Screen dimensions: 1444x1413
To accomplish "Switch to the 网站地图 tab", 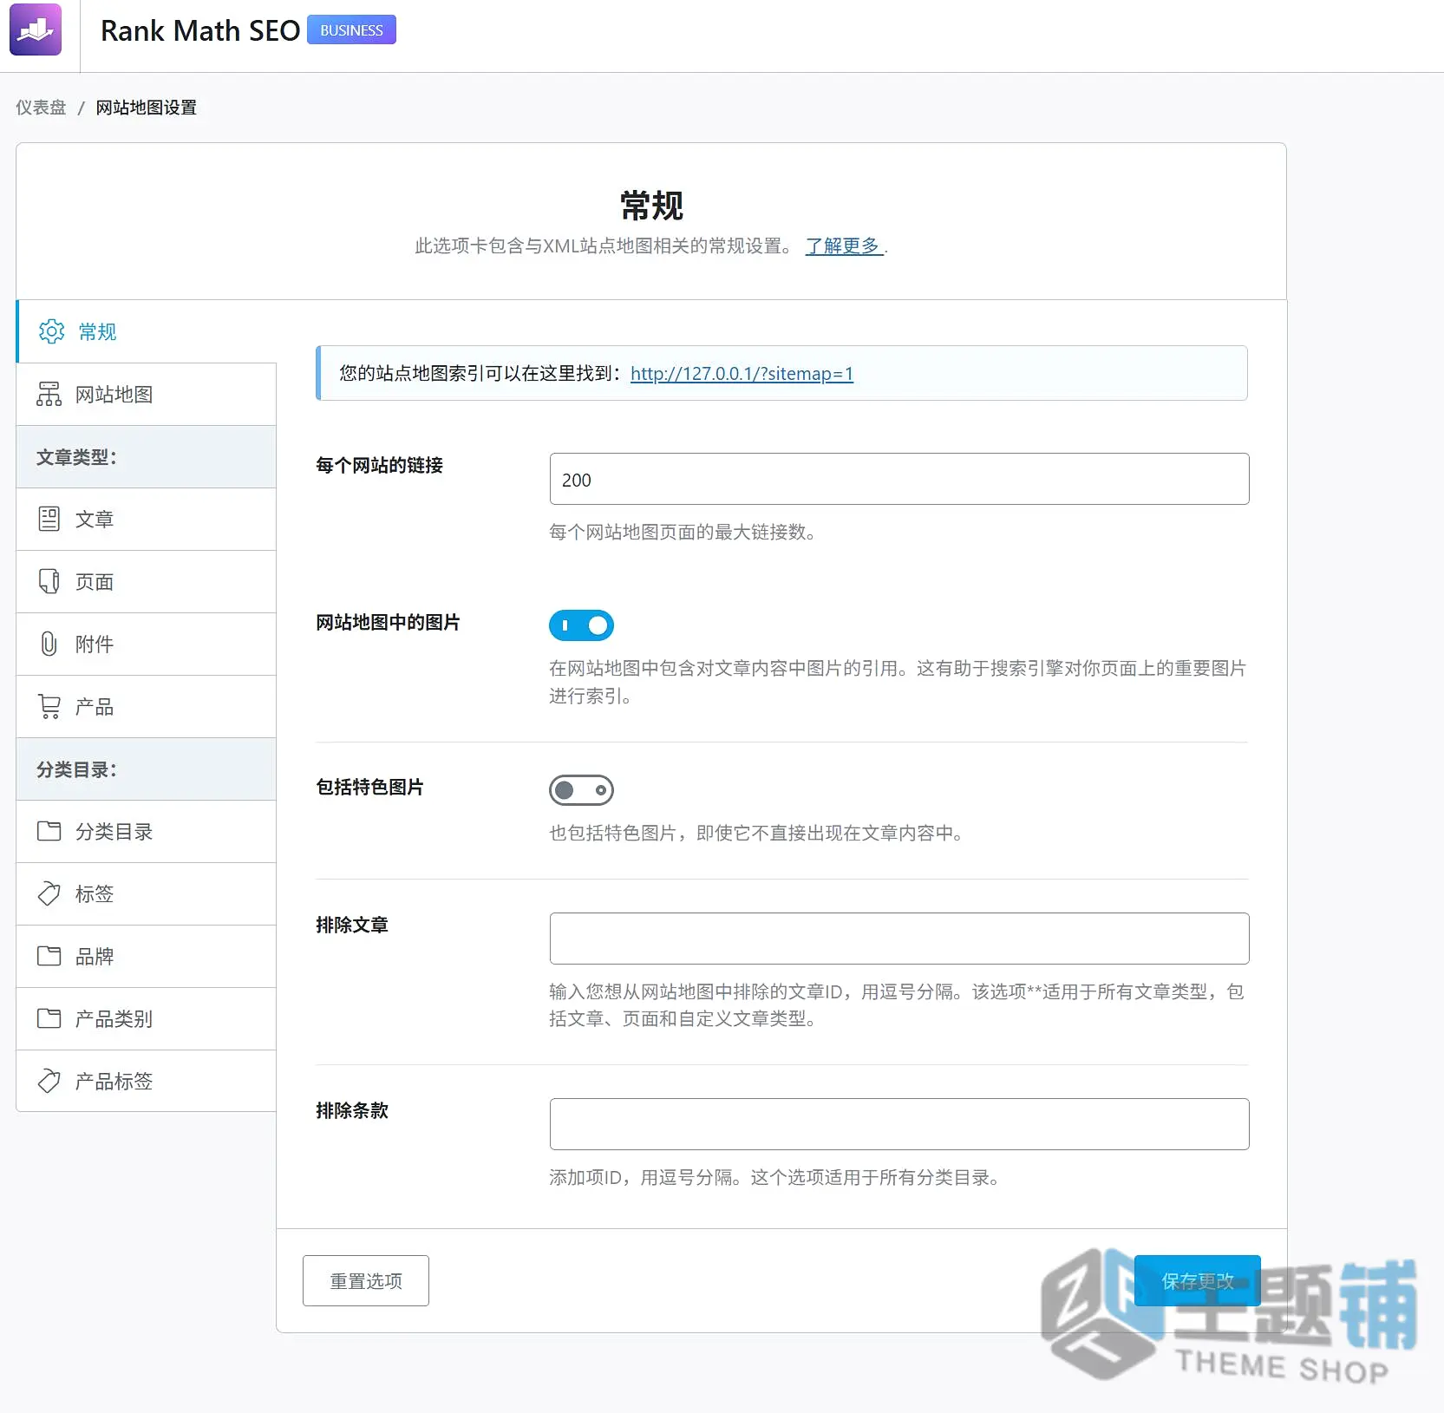I will (147, 394).
